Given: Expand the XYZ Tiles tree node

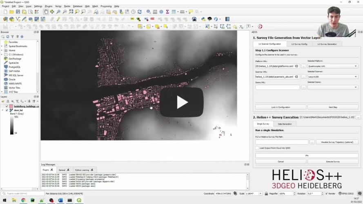Looking at the screenshot, I should (2, 92).
